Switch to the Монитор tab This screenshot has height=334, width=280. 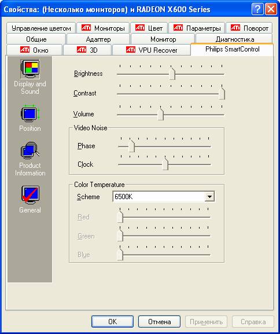163,39
